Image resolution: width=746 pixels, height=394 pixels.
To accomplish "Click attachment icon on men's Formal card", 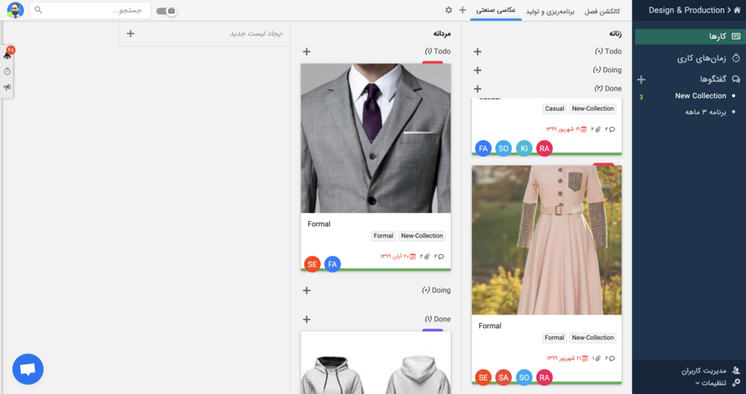I will 427,257.
